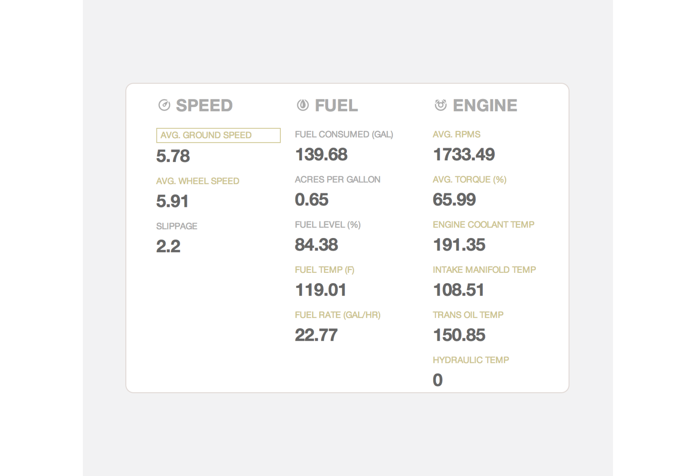The image size is (699, 476).
Task: Click the FUEL CONSUMED (GAL) label
Action: point(344,135)
